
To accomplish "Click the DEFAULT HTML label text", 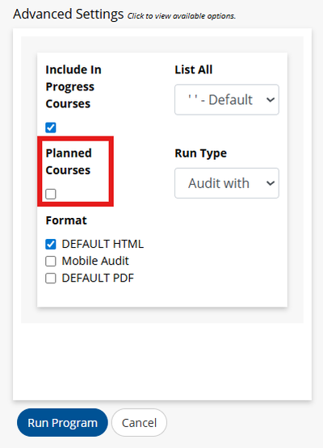I will [x=103, y=244].
